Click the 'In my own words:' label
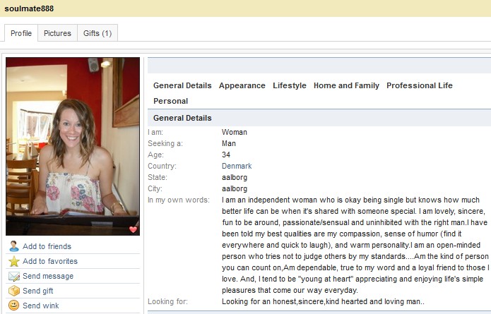 point(179,200)
